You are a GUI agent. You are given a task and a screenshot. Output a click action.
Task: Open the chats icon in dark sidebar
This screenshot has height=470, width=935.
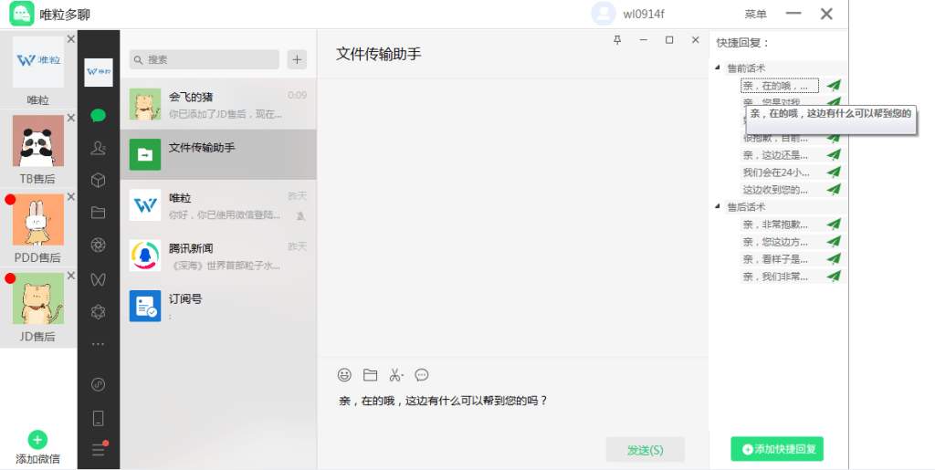click(98, 116)
